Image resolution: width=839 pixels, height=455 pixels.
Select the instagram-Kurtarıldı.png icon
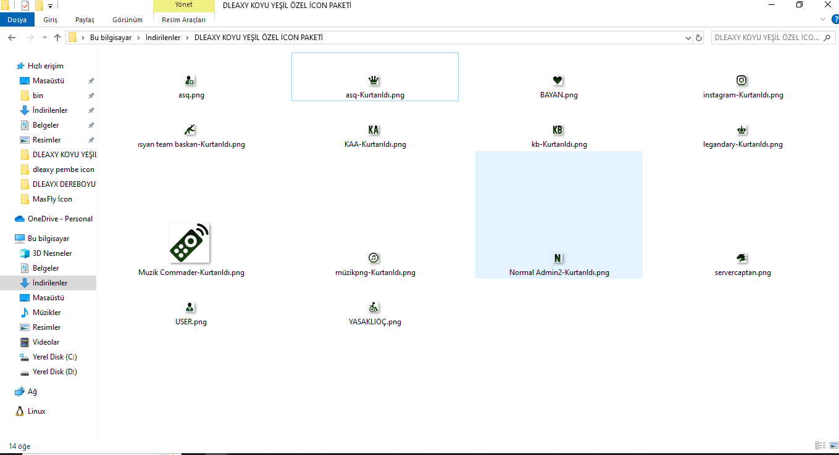(742, 81)
